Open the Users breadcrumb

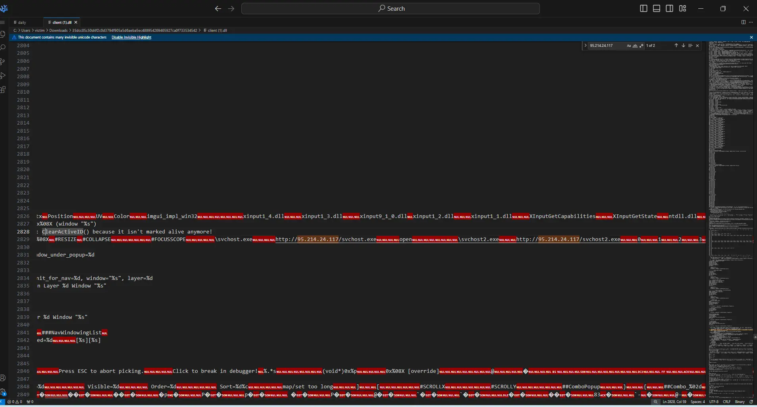pyautogui.click(x=26, y=30)
